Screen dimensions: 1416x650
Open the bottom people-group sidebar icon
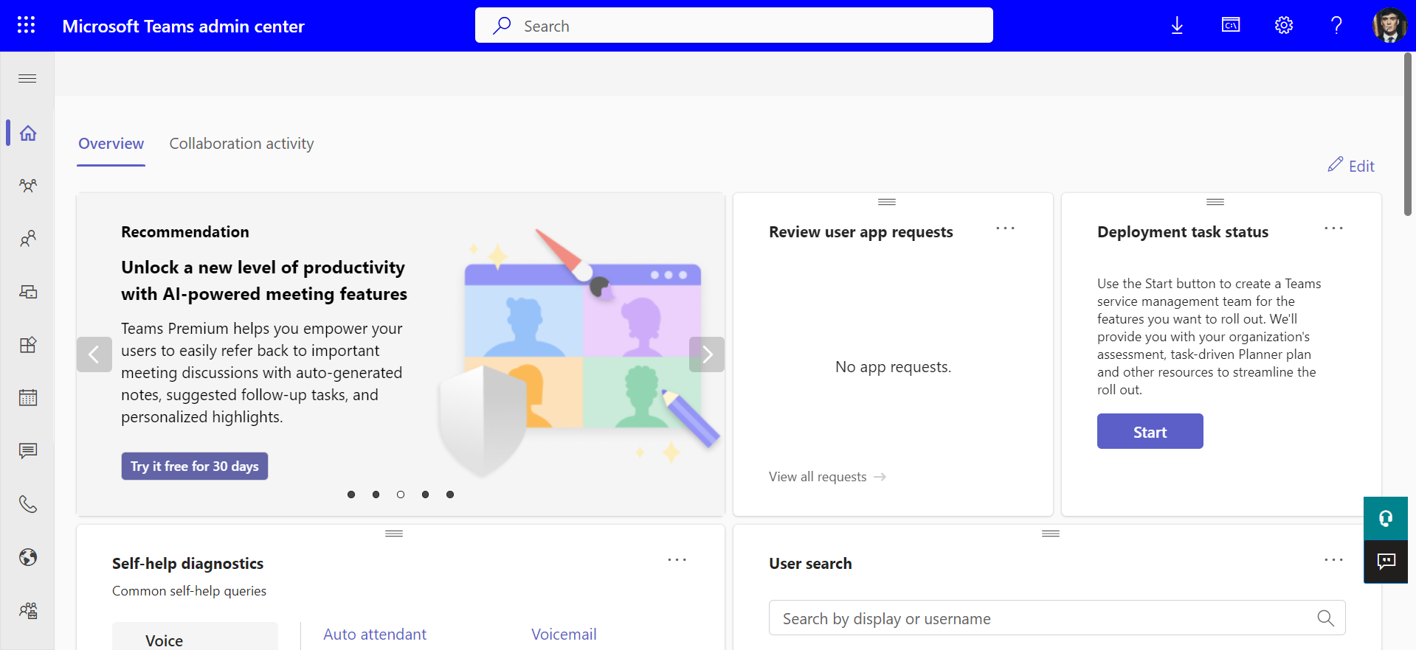28,610
